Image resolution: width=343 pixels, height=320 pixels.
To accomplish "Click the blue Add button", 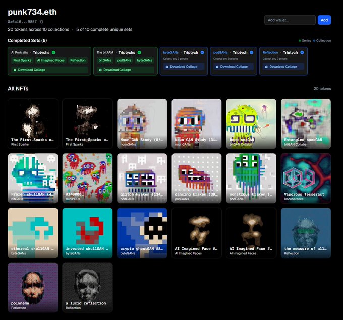I will (x=324, y=20).
